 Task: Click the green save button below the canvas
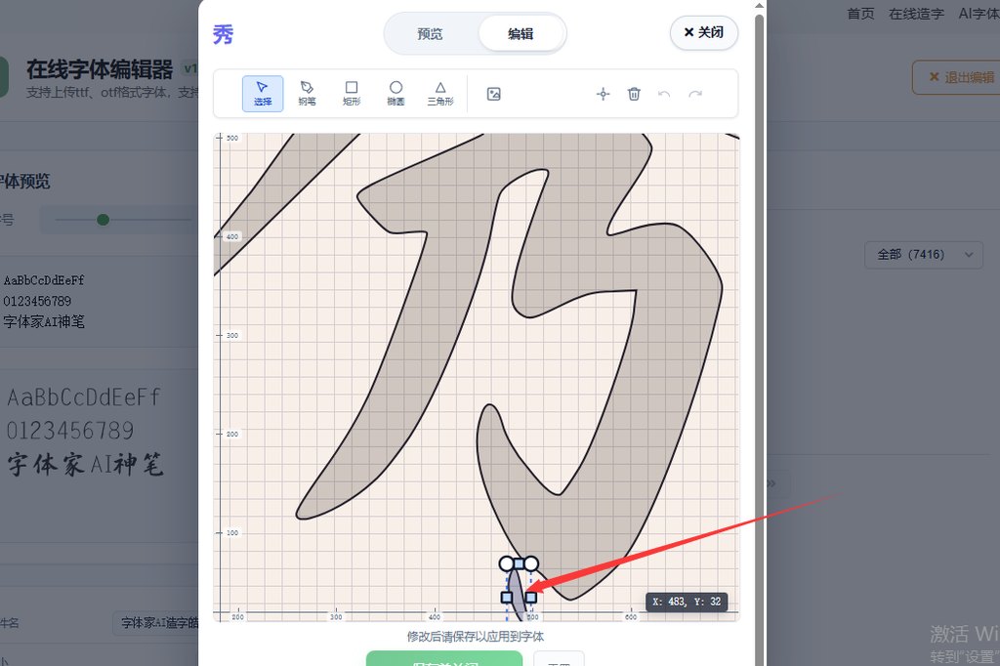[447, 659]
